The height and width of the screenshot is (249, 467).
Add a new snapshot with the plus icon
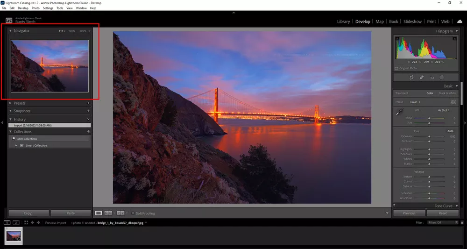[88, 111]
